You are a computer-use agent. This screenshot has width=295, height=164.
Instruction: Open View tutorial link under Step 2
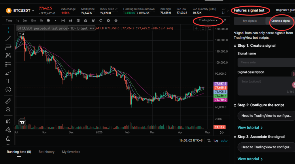click(250, 127)
